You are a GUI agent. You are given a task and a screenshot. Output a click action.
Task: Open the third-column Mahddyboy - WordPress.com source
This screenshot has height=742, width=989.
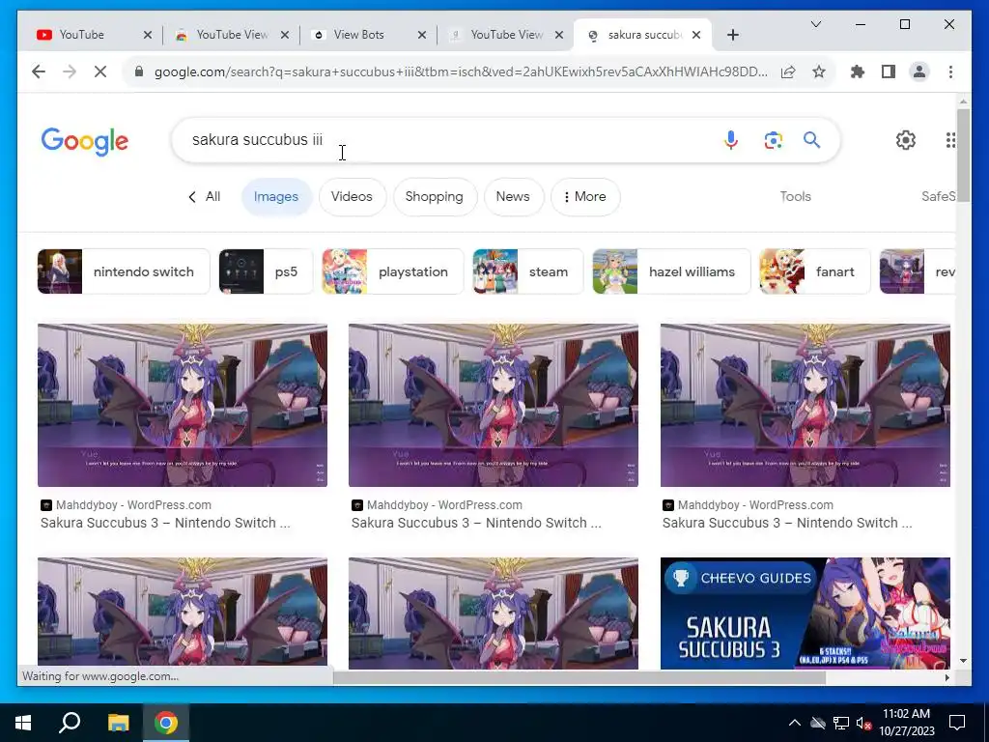point(755,505)
